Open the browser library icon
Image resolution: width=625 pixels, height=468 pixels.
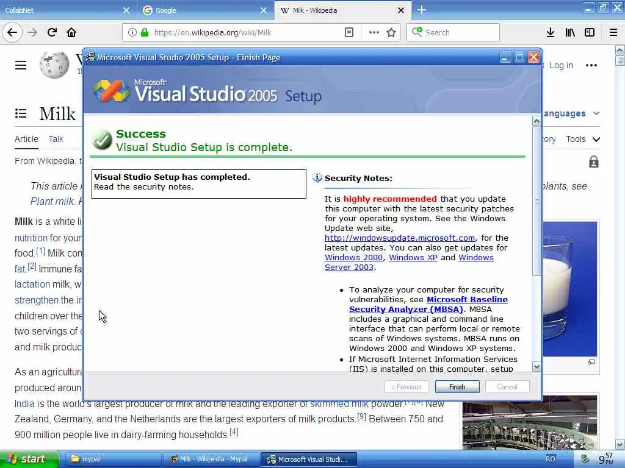[570, 32]
